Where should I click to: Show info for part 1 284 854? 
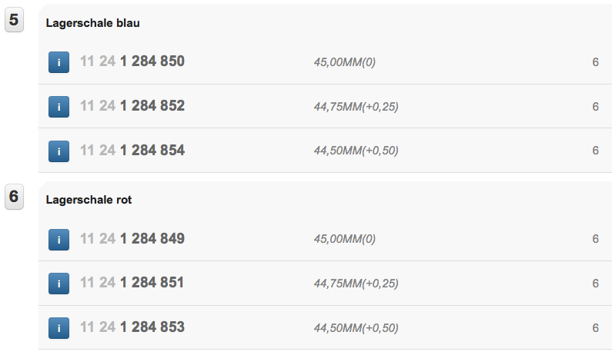(x=59, y=151)
